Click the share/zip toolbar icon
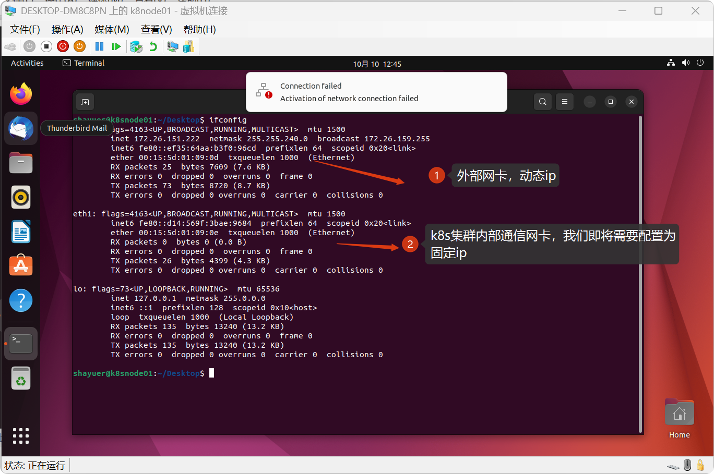The width and height of the screenshot is (714, 474). coord(189,46)
